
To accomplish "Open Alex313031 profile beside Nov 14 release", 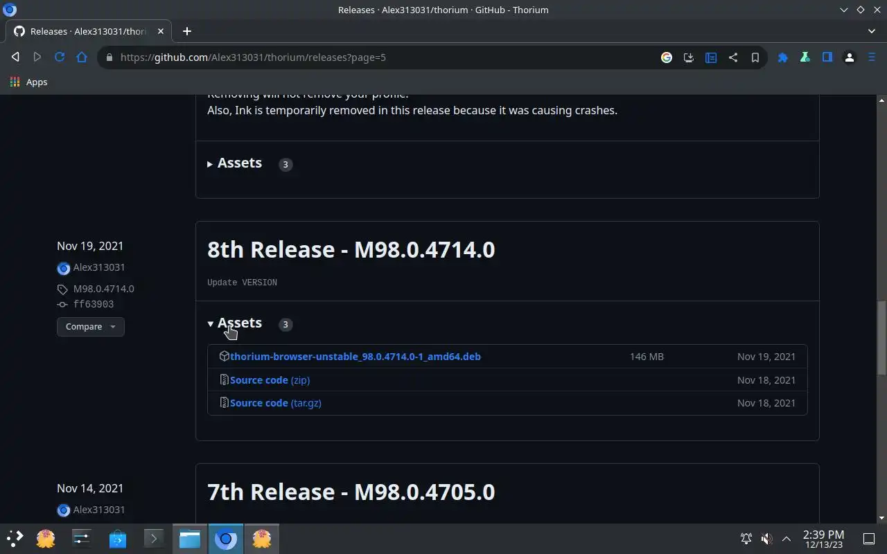I will click(x=99, y=510).
